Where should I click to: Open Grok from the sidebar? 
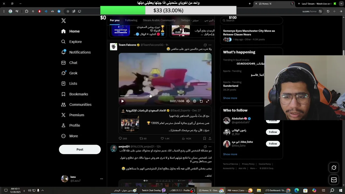(69, 73)
